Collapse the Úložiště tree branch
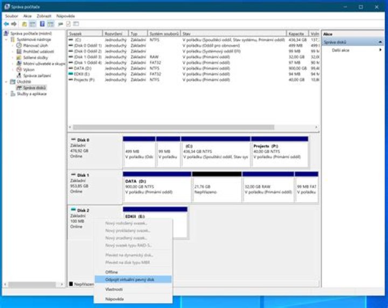Image resolution: width=388 pixels, height=308 pixels. (x=6, y=81)
